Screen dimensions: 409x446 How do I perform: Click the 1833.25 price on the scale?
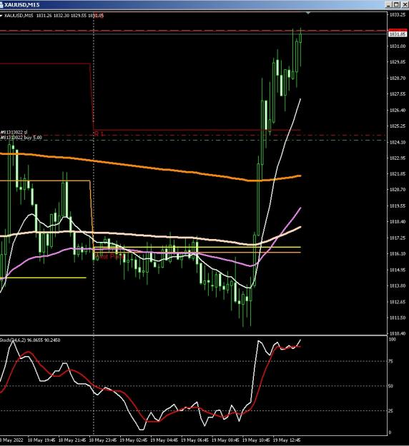point(398,14)
